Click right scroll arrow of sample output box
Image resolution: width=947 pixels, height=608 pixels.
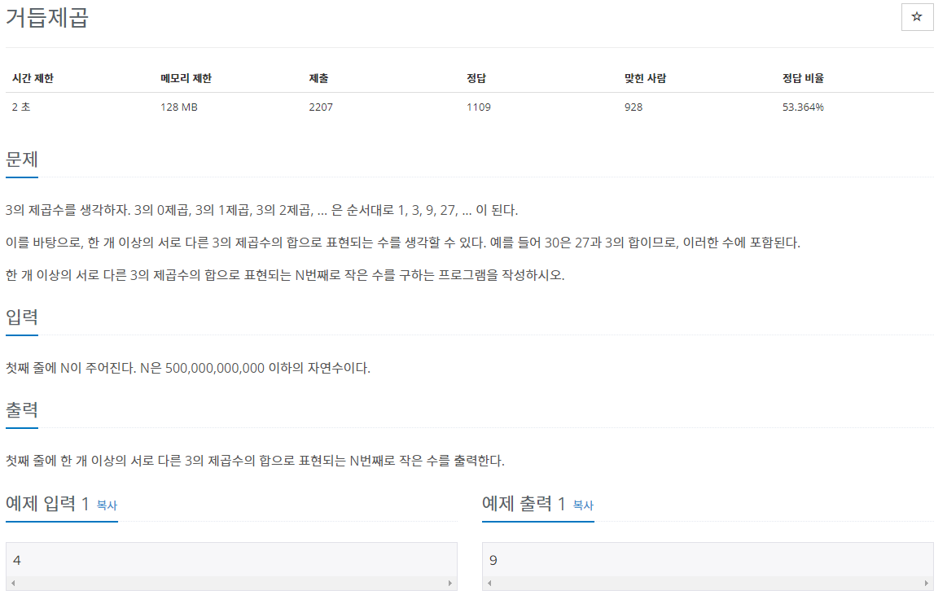(x=927, y=584)
